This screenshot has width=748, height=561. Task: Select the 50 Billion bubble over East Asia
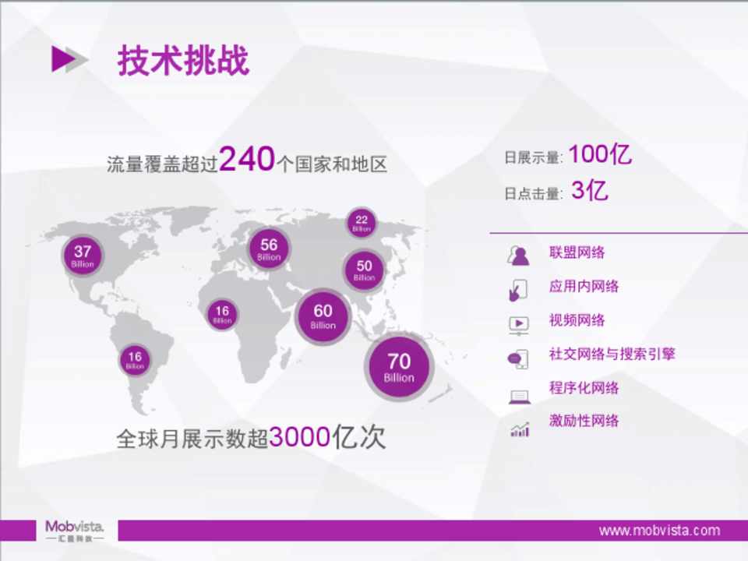[364, 270]
